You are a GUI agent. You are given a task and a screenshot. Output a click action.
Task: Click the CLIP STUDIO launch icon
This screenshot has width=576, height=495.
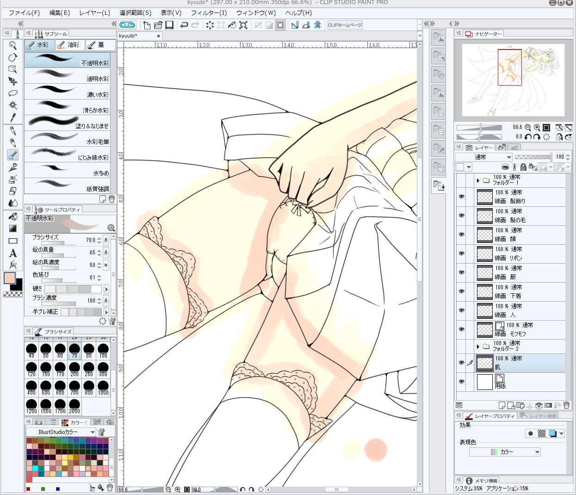point(127,25)
